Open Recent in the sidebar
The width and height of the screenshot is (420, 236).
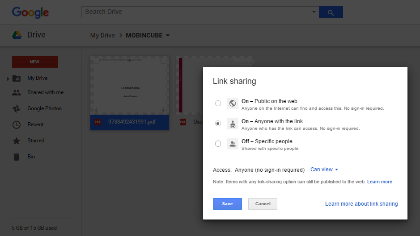(x=35, y=124)
